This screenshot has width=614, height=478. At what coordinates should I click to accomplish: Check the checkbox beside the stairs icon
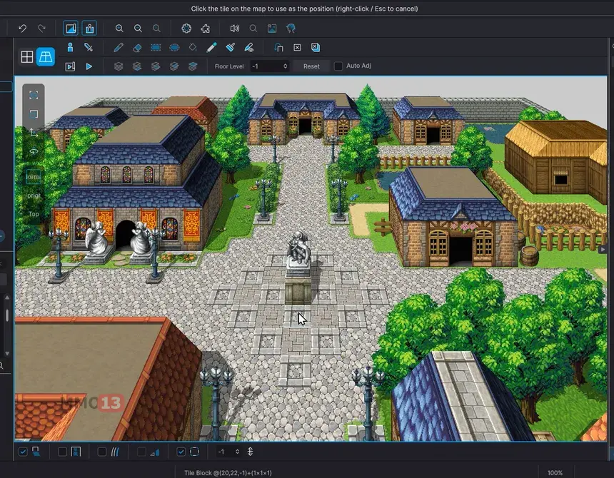[x=141, y=452]
